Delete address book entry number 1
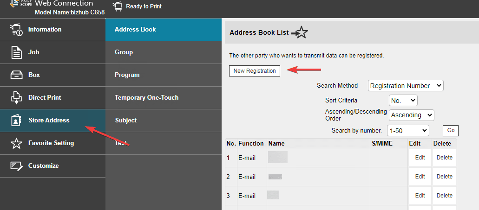Viewport: 479px width, 210px height. 444,158
